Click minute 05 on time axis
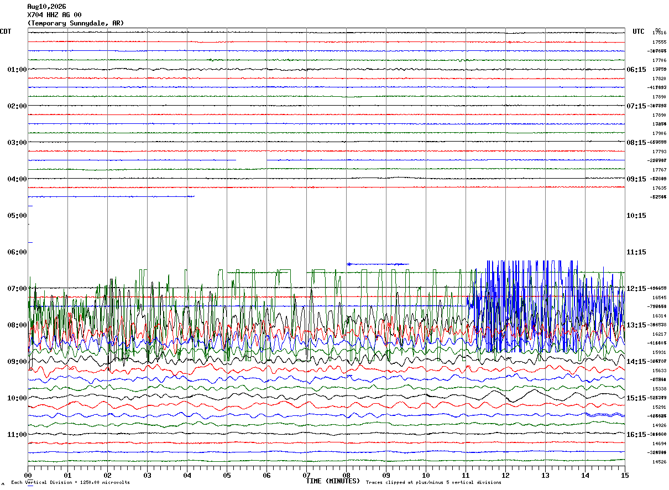Viewport: 669px width, 490px height. 227,475
